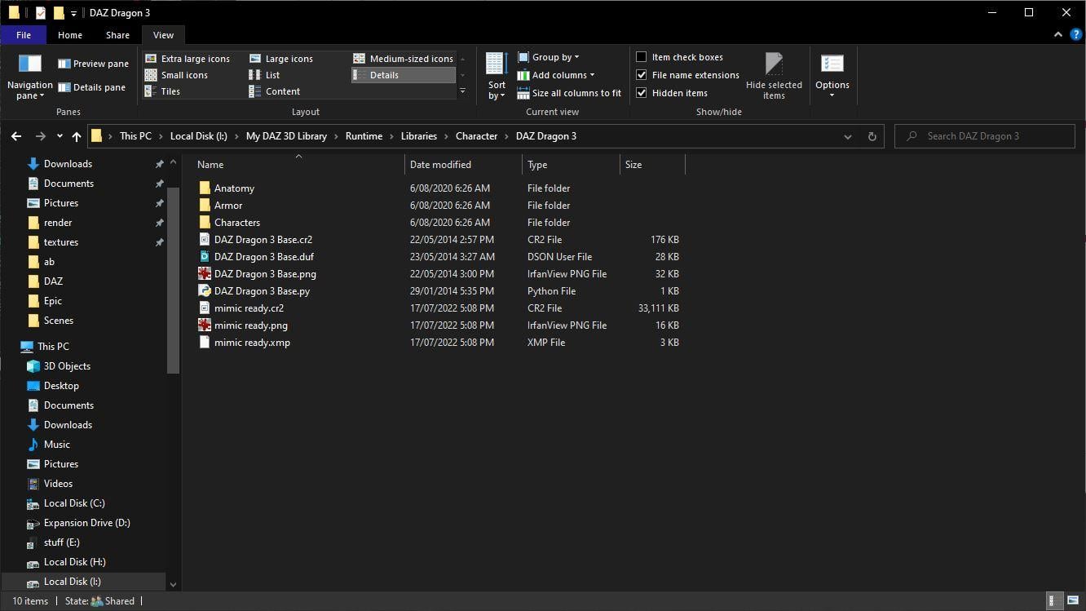
Task: Switch to large thumbnails view in status bar
Action: coord(1072,601)
